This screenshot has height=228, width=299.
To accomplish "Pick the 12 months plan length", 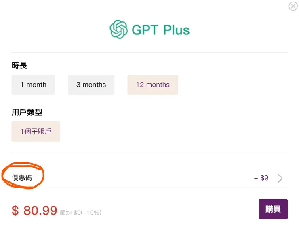I will (x=153, y=85).
